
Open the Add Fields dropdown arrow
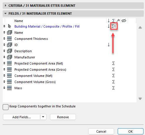(x=43, y=117)
